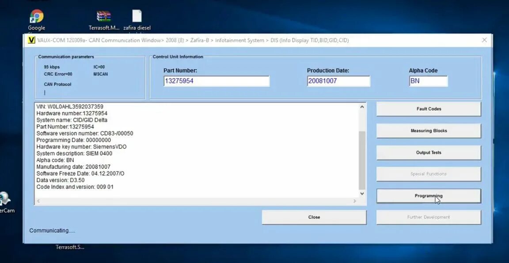
Task: Click the Production Date field
Action: click(x=338, y=81)
